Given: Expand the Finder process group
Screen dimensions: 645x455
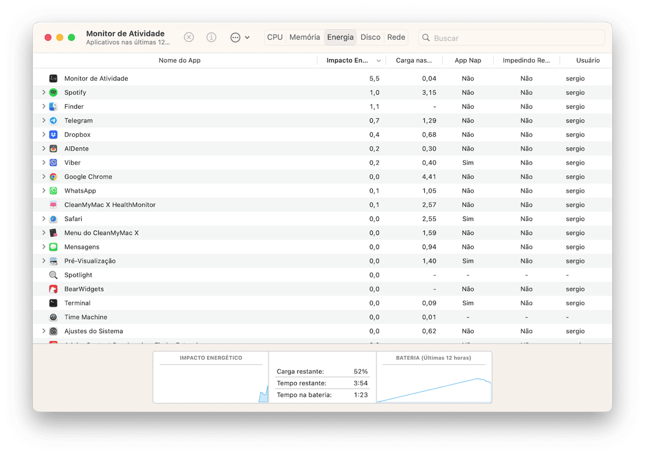Looking at the screenshot, I should 43,107.
